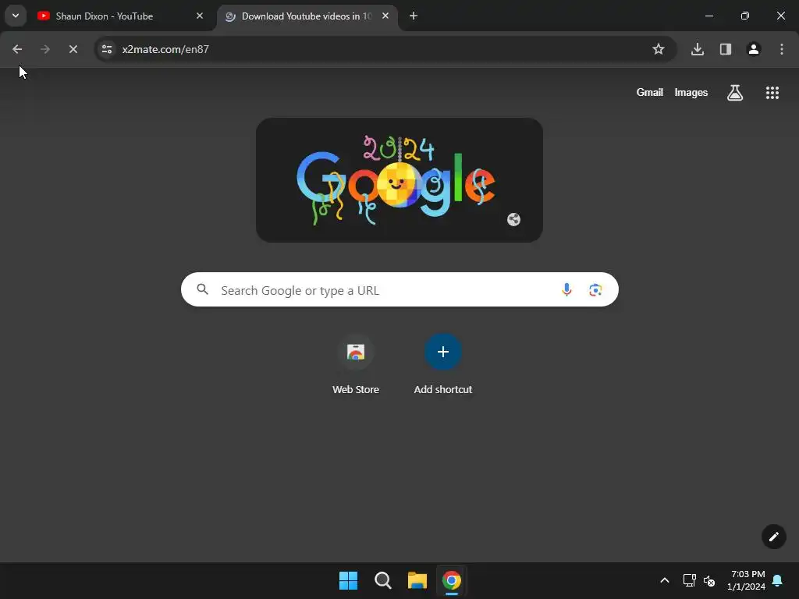Start voice search with the microphone
This screenshot has height=599, width=799.
pyautogui.click(x=566, y=290)
